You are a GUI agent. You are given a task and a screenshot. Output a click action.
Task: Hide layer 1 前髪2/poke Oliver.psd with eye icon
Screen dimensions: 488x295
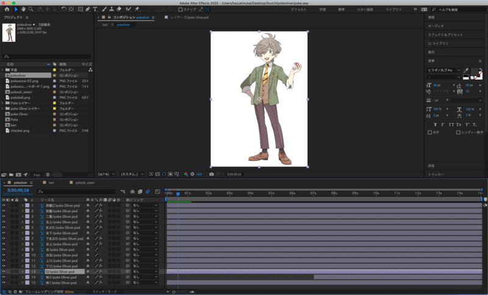(x=4, y=205)
